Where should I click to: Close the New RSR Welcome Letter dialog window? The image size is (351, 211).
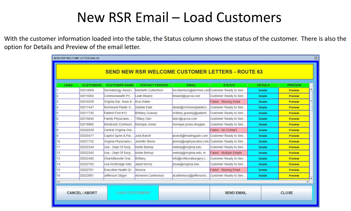[316, 58]
